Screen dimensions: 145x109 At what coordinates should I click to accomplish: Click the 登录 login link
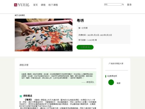point(129,5)
